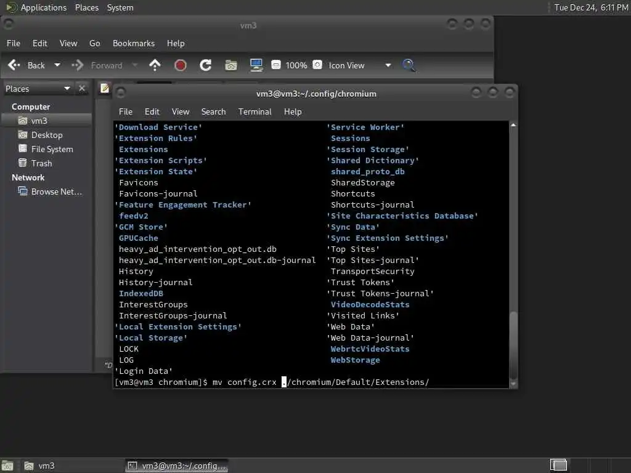Click the terminal window menu icon
Viewport: 631px width, 473px height.
pyautogui.click(x=121, y=93)
